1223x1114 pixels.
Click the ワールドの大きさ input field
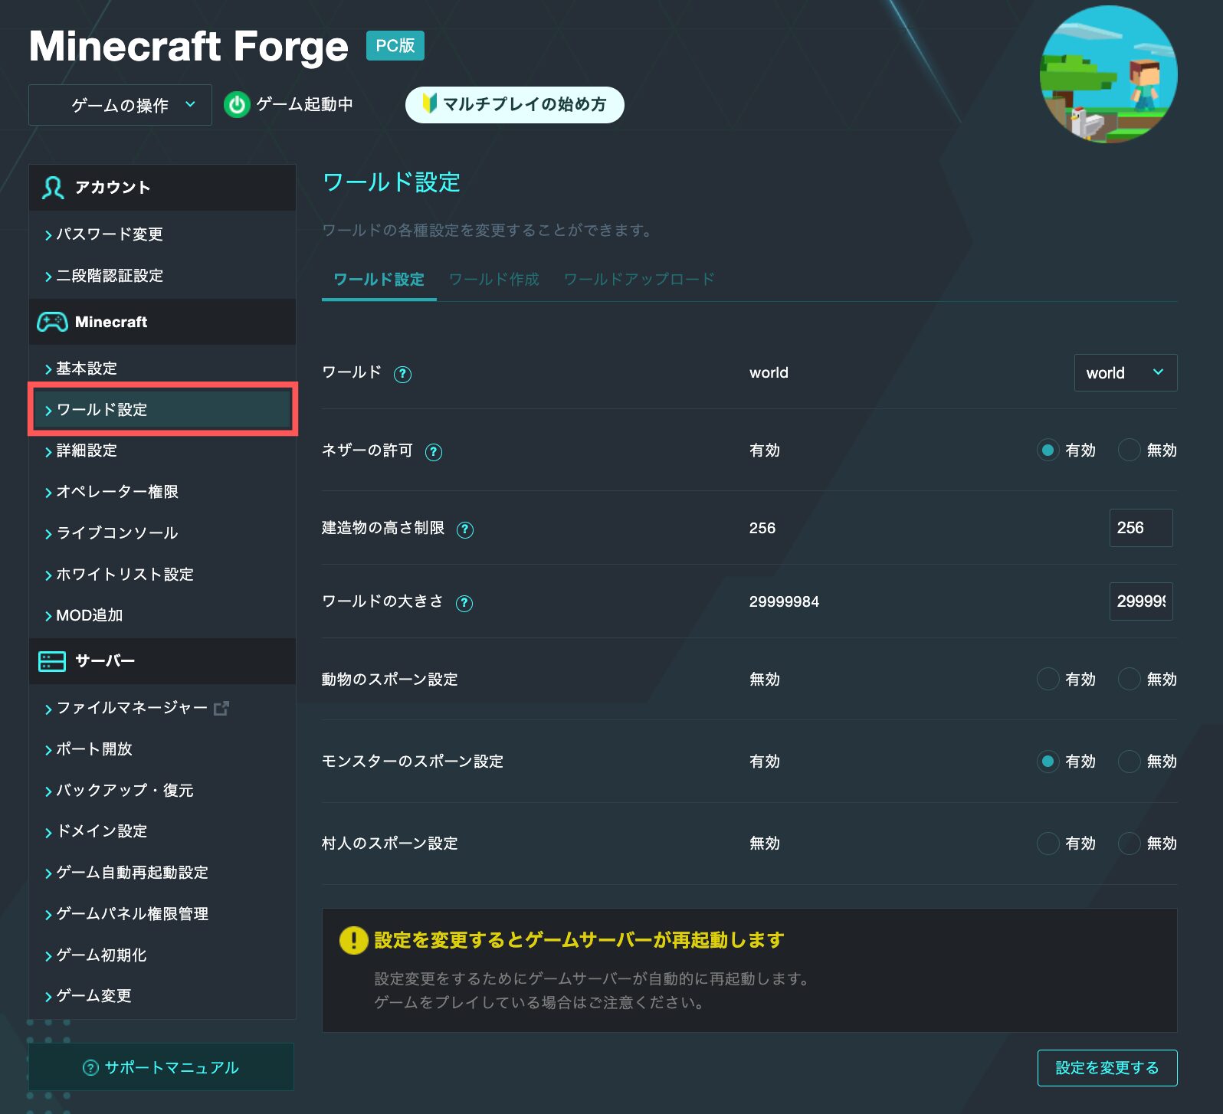[1141, 601]
